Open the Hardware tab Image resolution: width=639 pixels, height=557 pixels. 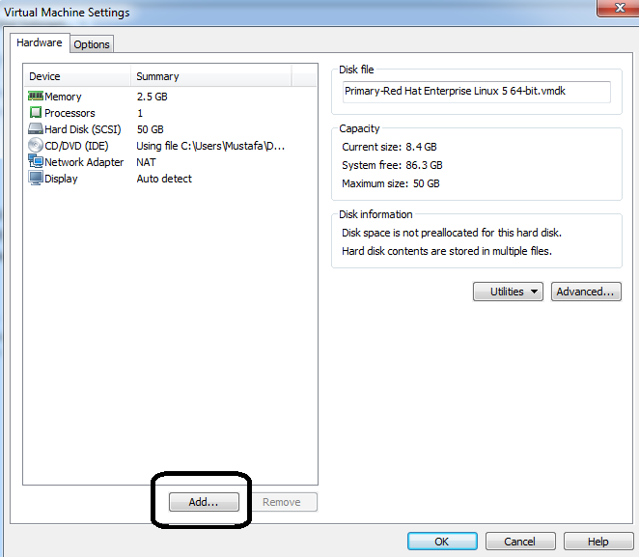[40, 43]
